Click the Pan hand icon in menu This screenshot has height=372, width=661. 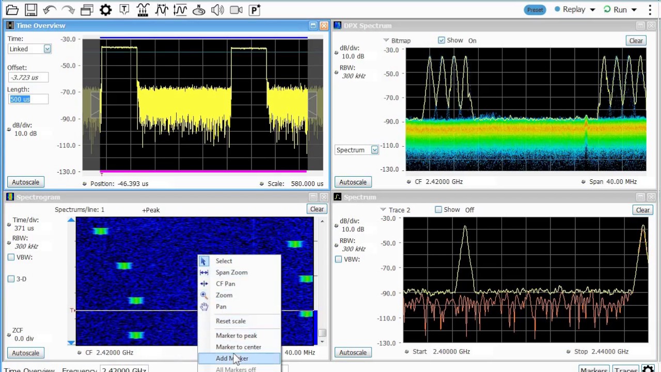point(204,306)
